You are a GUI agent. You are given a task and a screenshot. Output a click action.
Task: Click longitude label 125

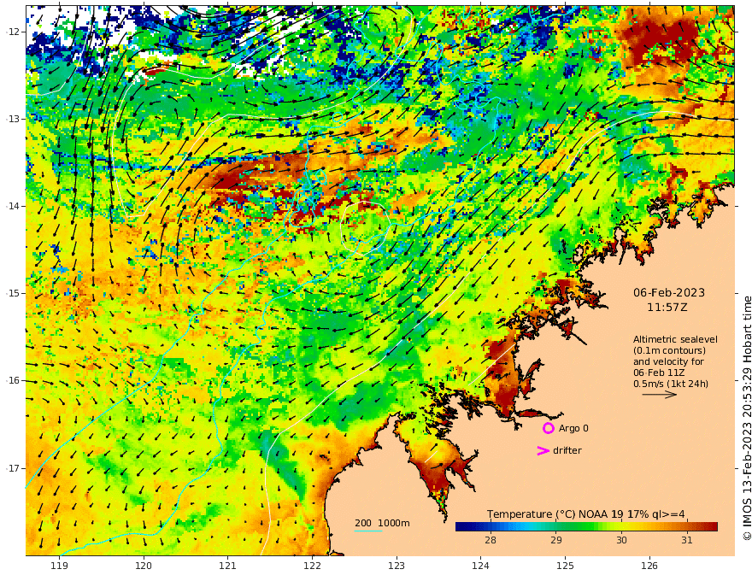point(566,566)
